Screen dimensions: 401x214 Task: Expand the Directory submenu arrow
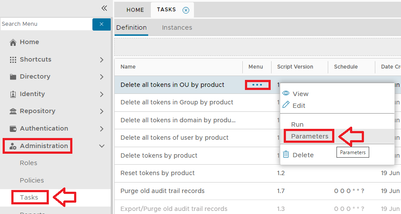point(102,77)
